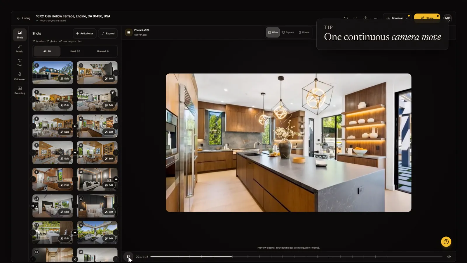Open the Voiceover panel
The height and width of the screenshot is (263, 467).
[x=20, y=76]
